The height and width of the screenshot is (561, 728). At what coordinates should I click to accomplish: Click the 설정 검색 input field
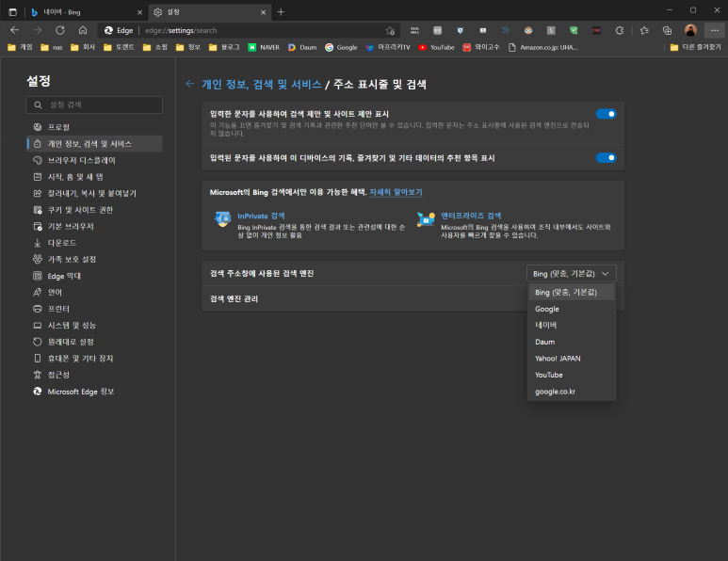pos(94,104)
